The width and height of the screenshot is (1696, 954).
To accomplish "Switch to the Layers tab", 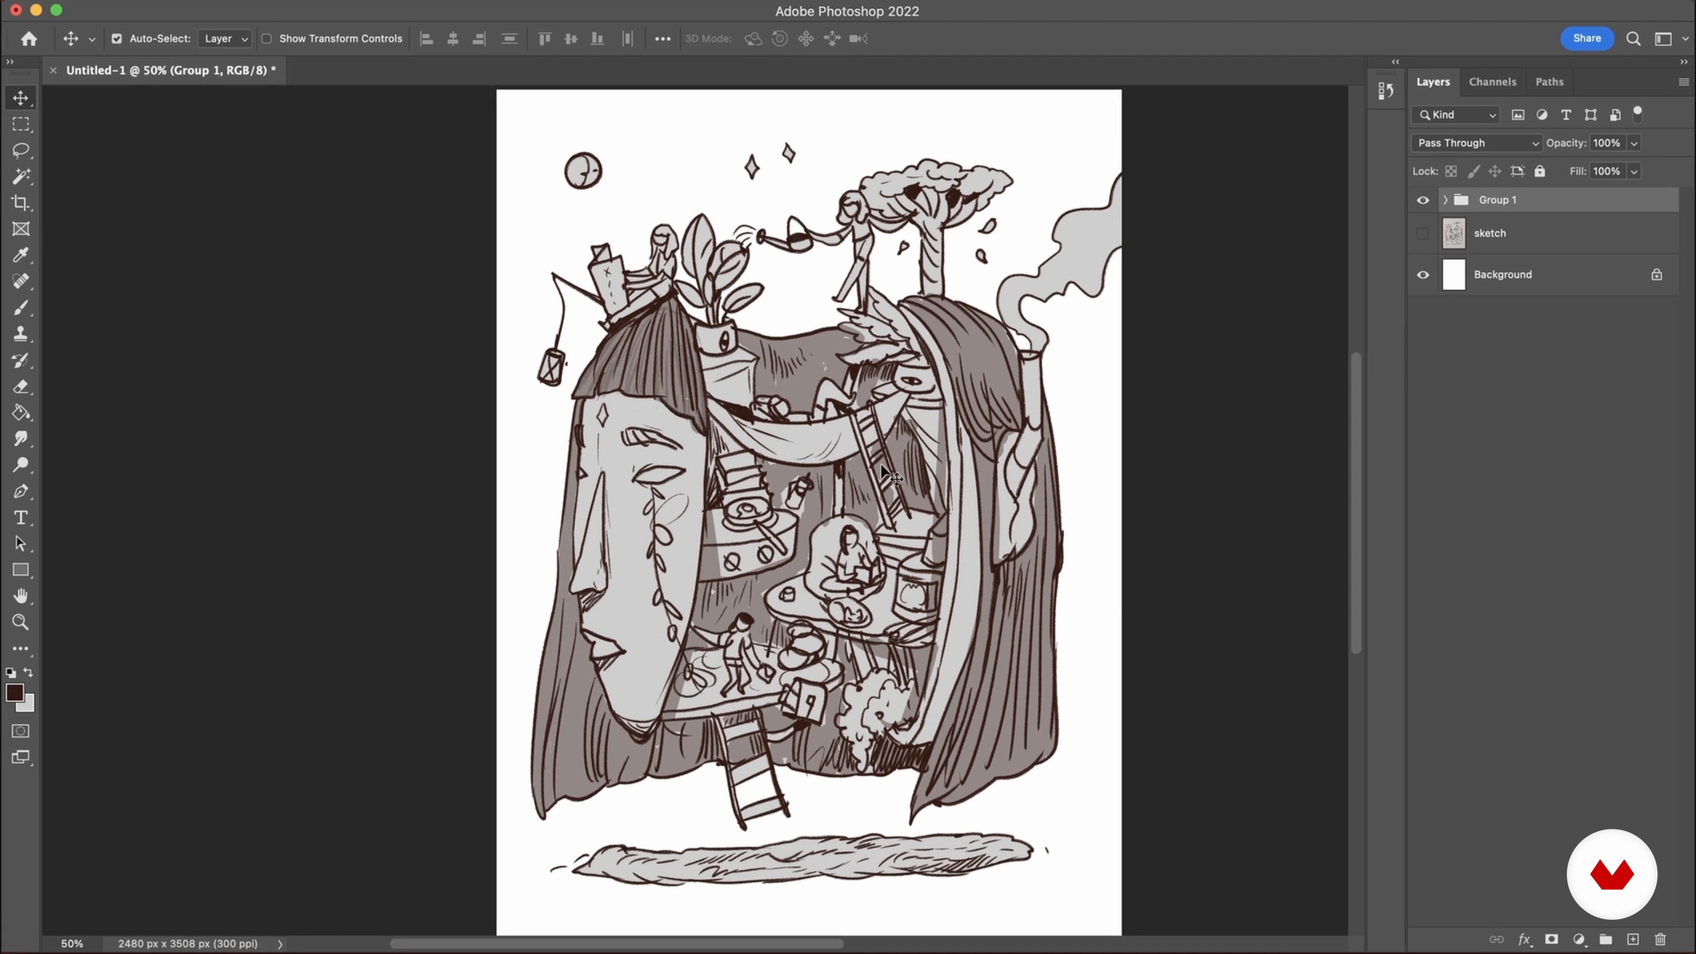I will [1433, 82].
